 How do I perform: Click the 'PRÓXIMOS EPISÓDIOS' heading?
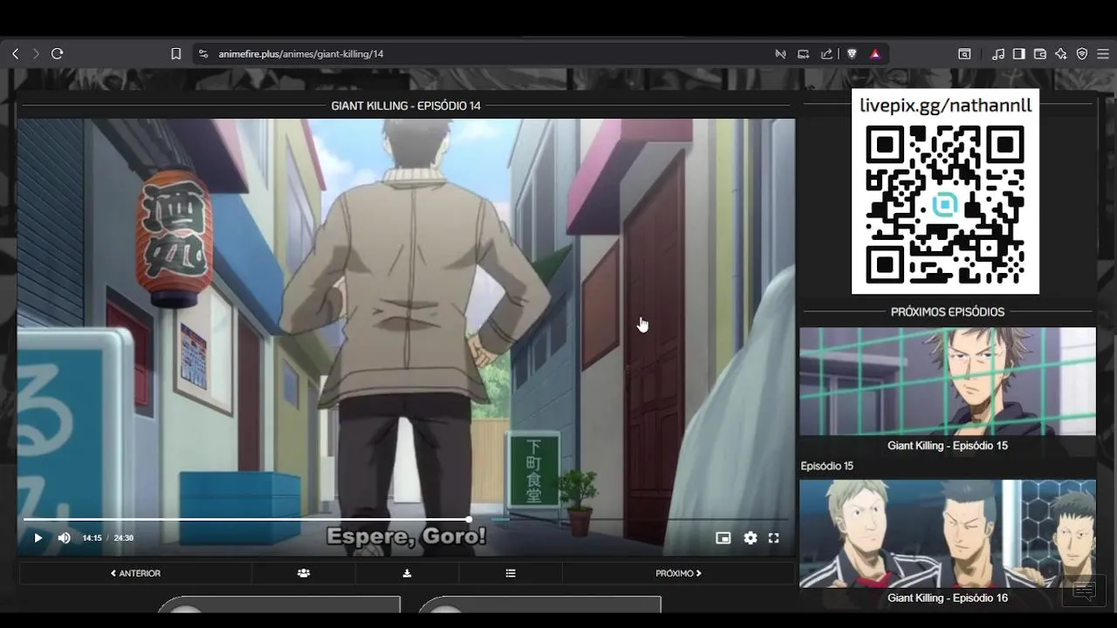tap(948, 312)
